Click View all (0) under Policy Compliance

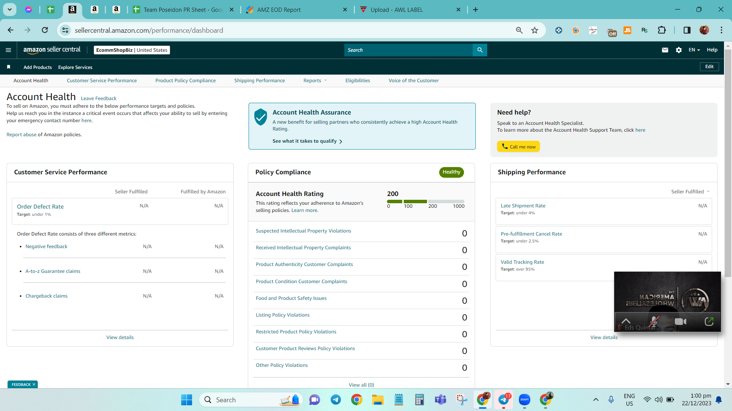click(x=361, y=385)
